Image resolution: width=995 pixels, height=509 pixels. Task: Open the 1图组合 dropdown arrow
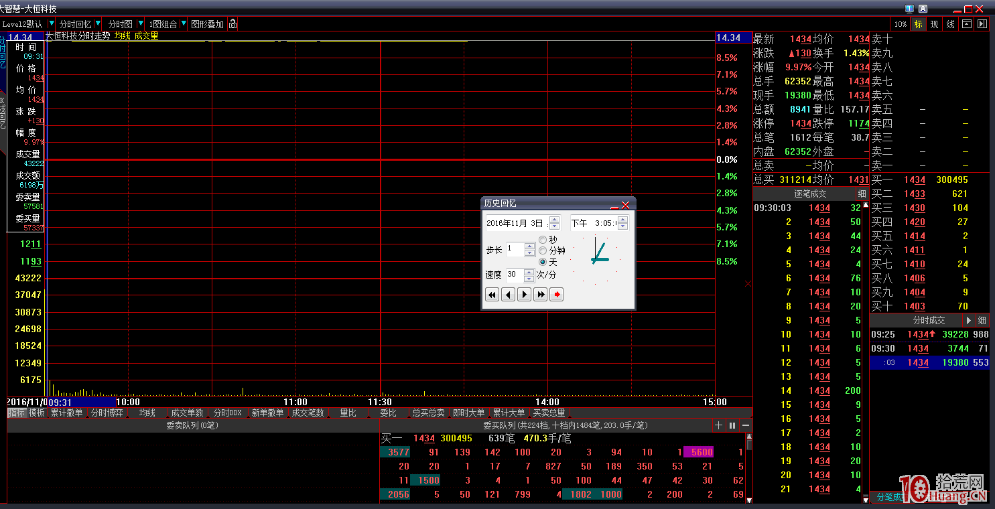point(184,24)
